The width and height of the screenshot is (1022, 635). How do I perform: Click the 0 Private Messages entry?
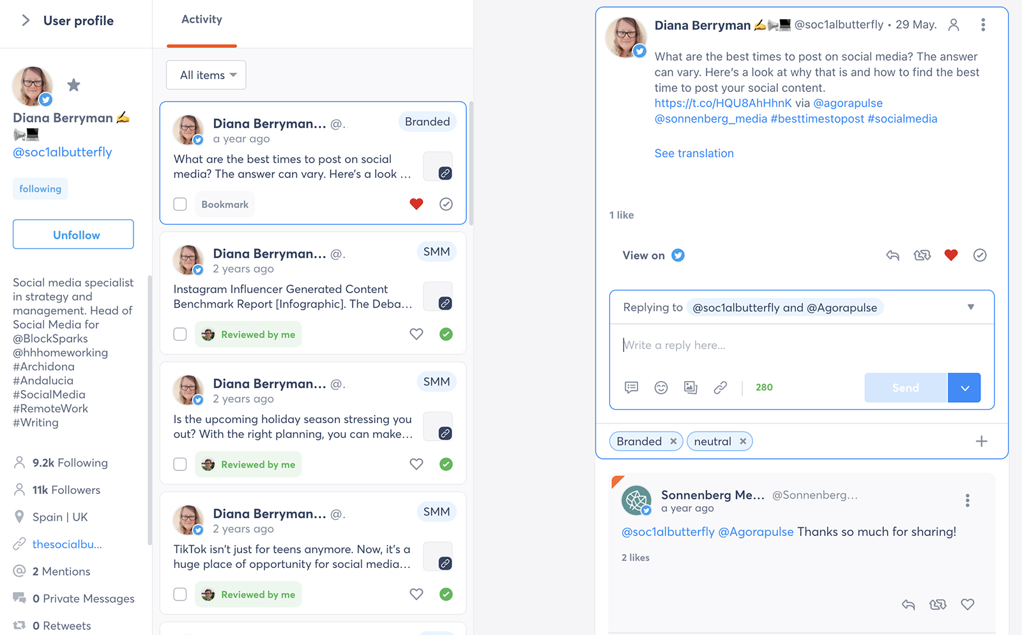(x=83, y=599)
